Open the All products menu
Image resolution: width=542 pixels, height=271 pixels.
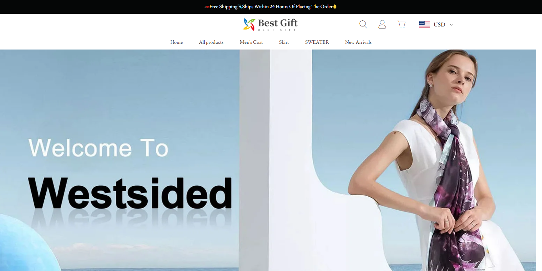(211, 42)
